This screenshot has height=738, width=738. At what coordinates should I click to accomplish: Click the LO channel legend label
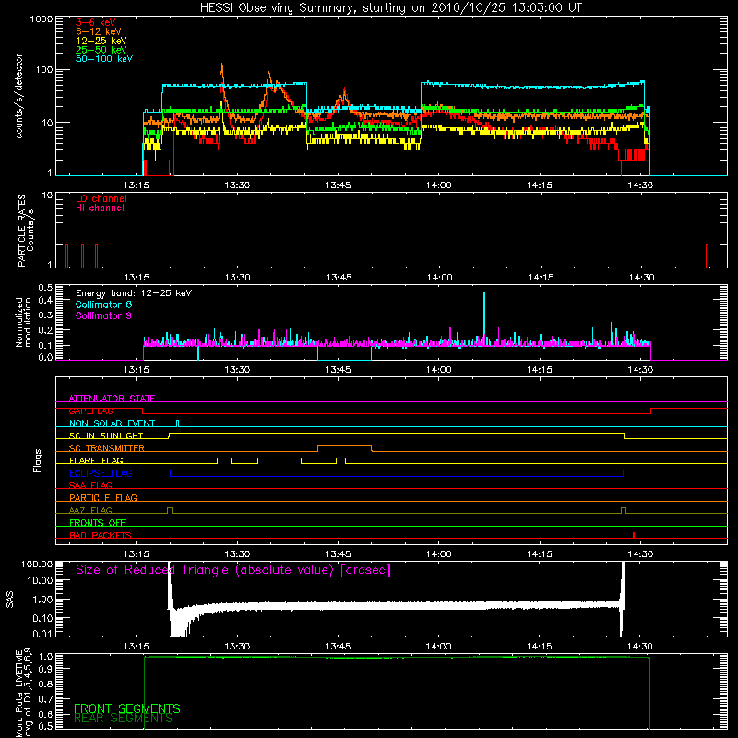click(101, 198)
